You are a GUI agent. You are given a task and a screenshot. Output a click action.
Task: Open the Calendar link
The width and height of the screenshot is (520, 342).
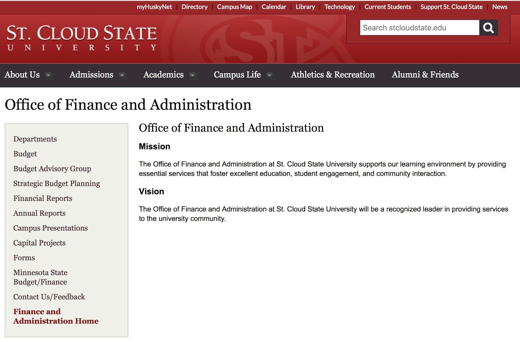point(274,7)
